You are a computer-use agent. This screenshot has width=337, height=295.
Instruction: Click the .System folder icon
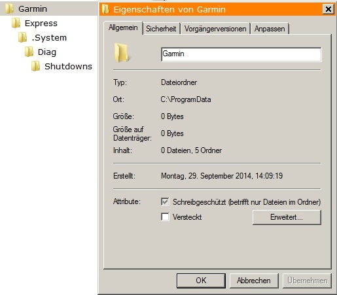(x=22, y=37)
